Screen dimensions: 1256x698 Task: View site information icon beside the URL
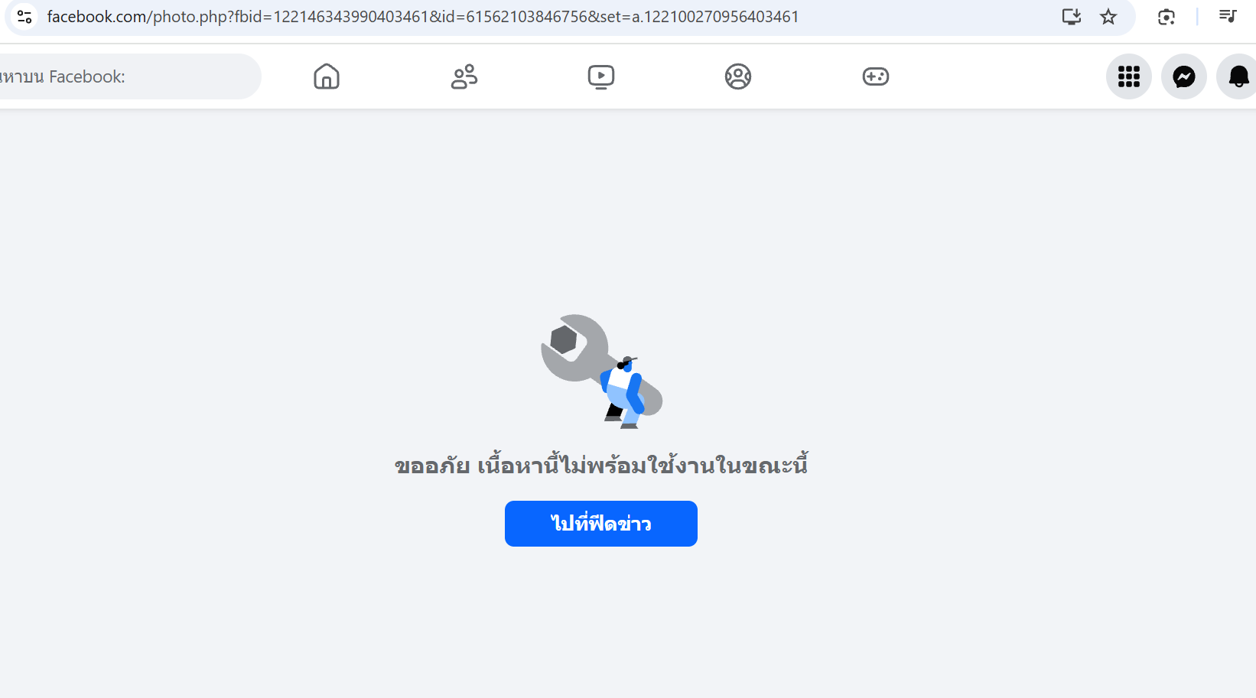click(x=24, y=16)
